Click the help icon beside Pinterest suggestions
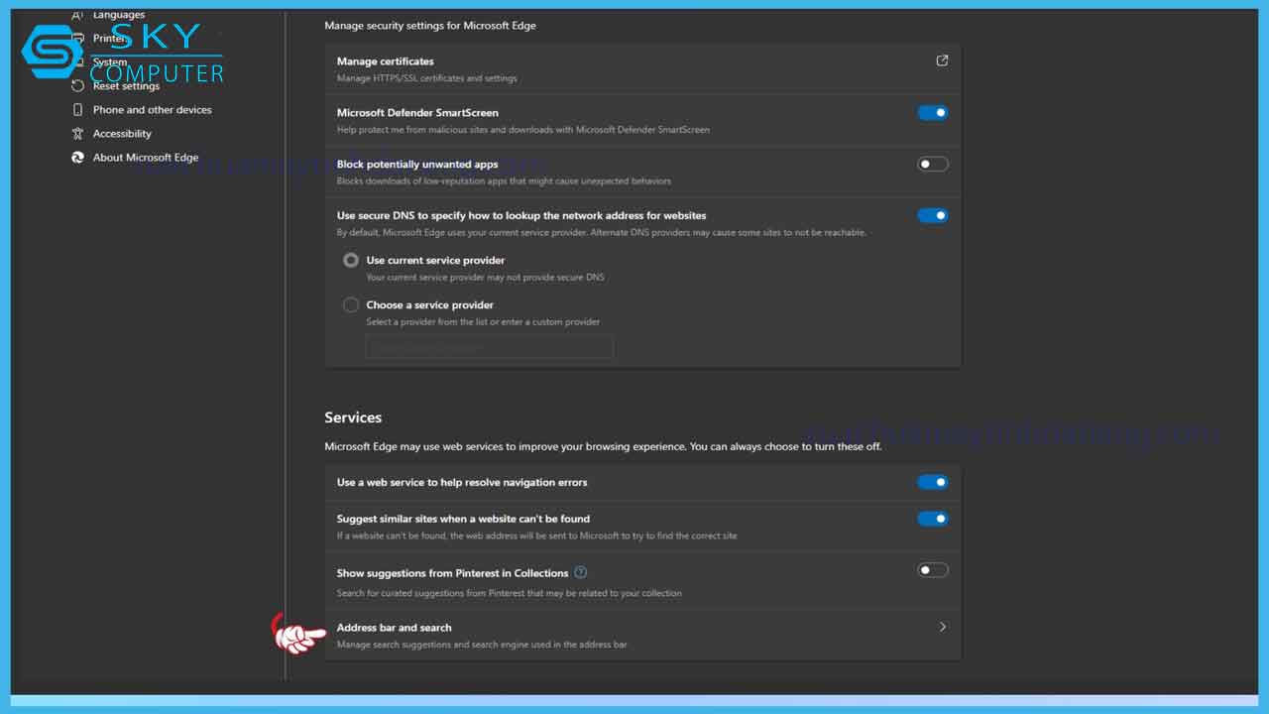The image size is (1269, 714). tap(581, 572)
